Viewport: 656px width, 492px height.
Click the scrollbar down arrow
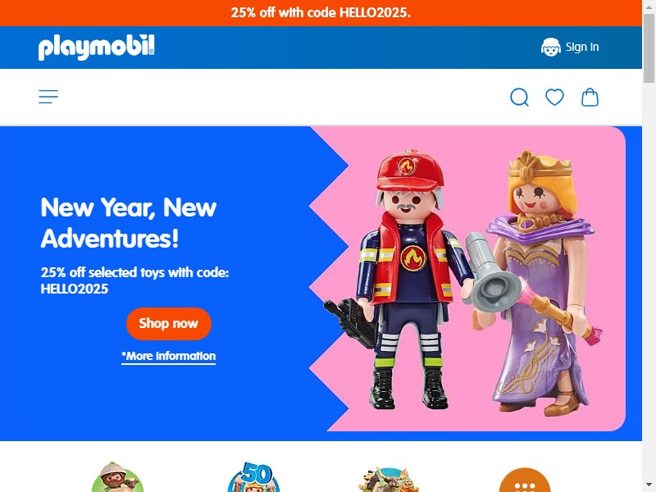click(x=649, y=486)
